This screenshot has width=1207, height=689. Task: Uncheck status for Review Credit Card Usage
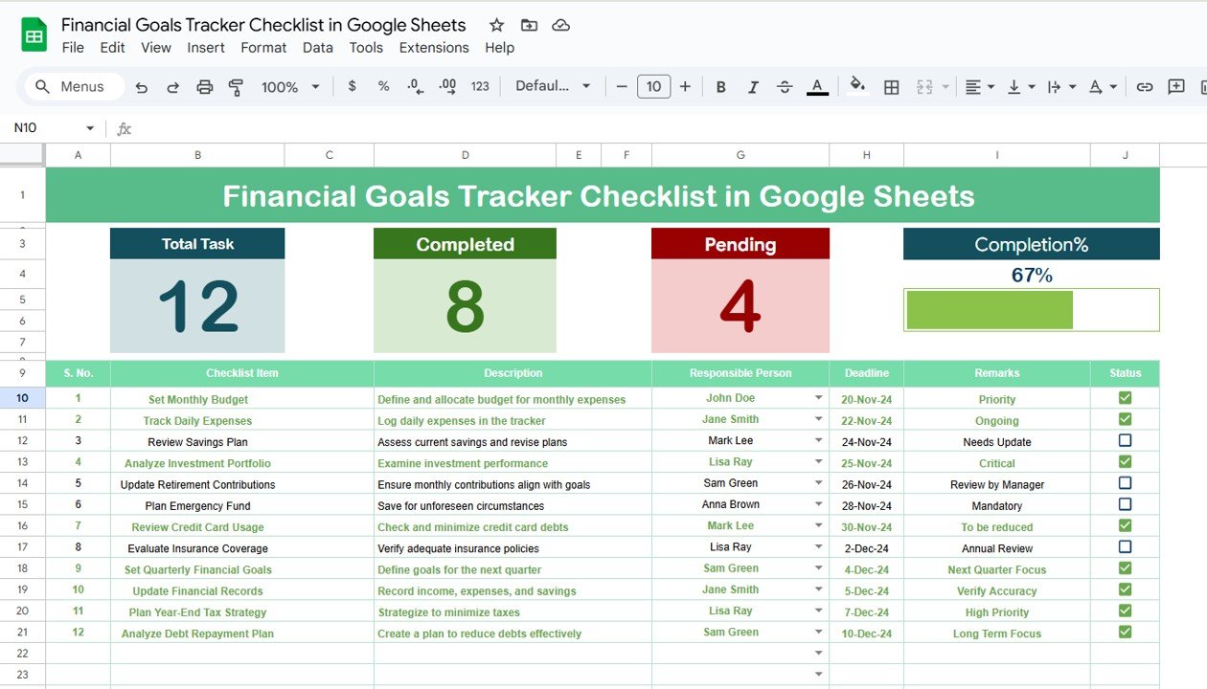1125,525
